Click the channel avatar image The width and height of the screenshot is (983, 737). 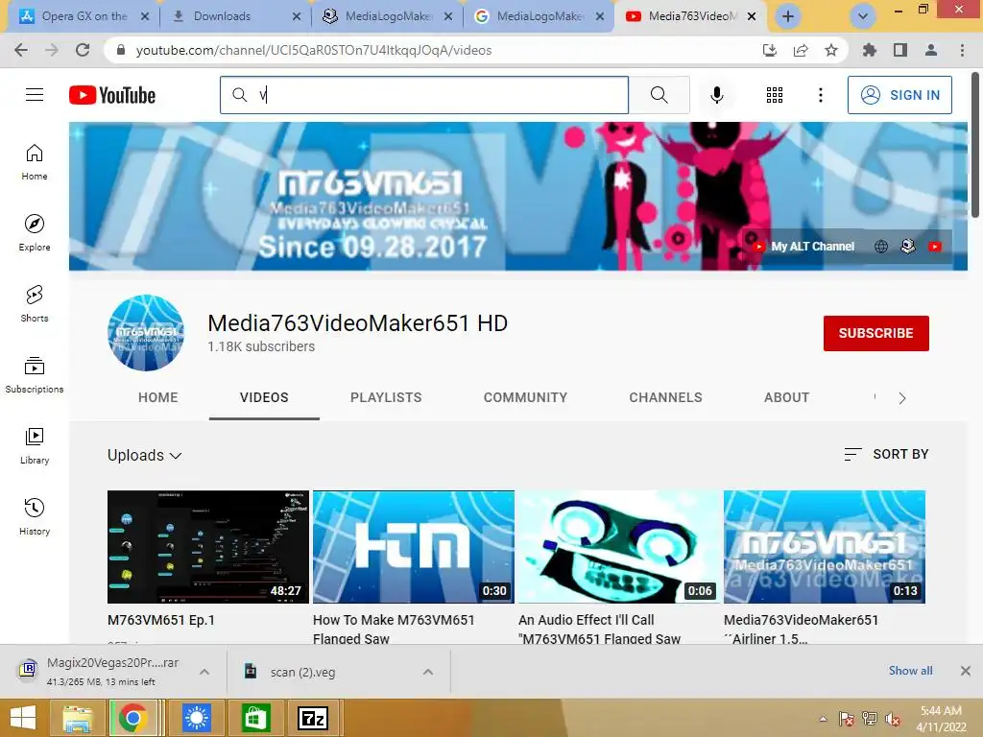tap(146, 333)
